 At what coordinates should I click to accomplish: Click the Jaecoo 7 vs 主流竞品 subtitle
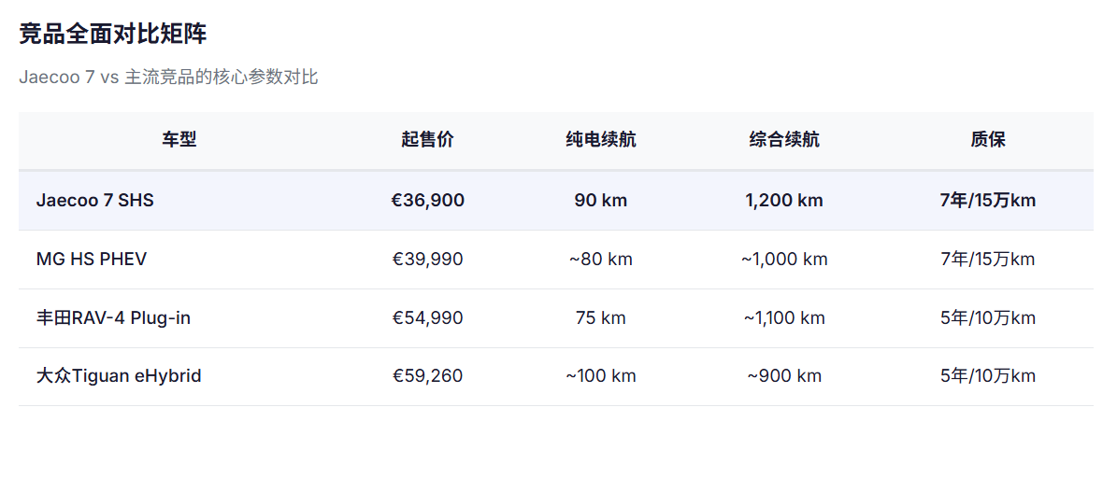coord(168,77)
